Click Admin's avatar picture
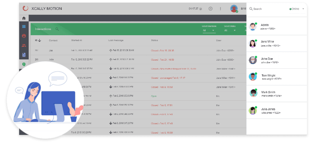This screenshot has width=311, height=147. pyautogui.click(x=253, y=27)
